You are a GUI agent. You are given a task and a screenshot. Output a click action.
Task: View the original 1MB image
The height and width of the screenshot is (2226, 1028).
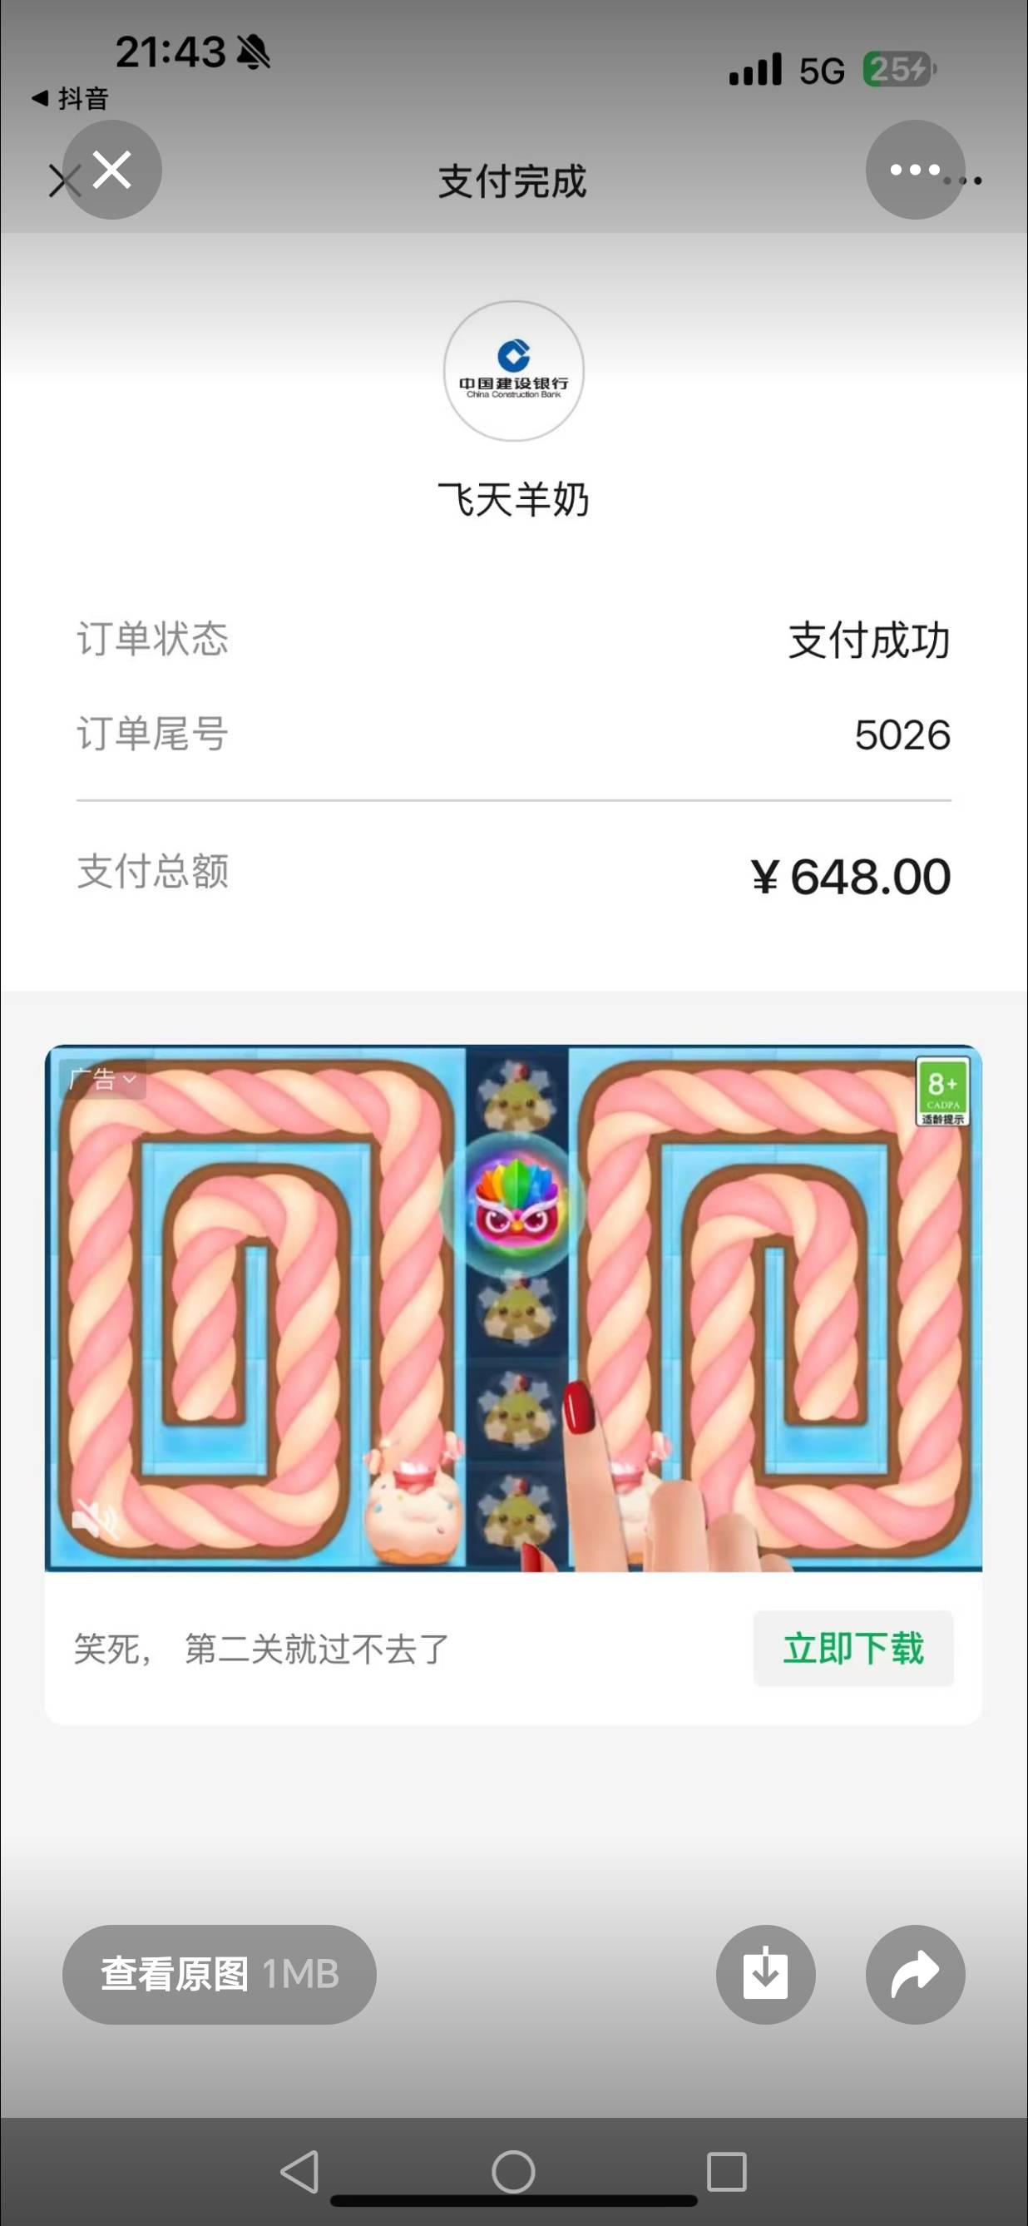click(220, 1975)
